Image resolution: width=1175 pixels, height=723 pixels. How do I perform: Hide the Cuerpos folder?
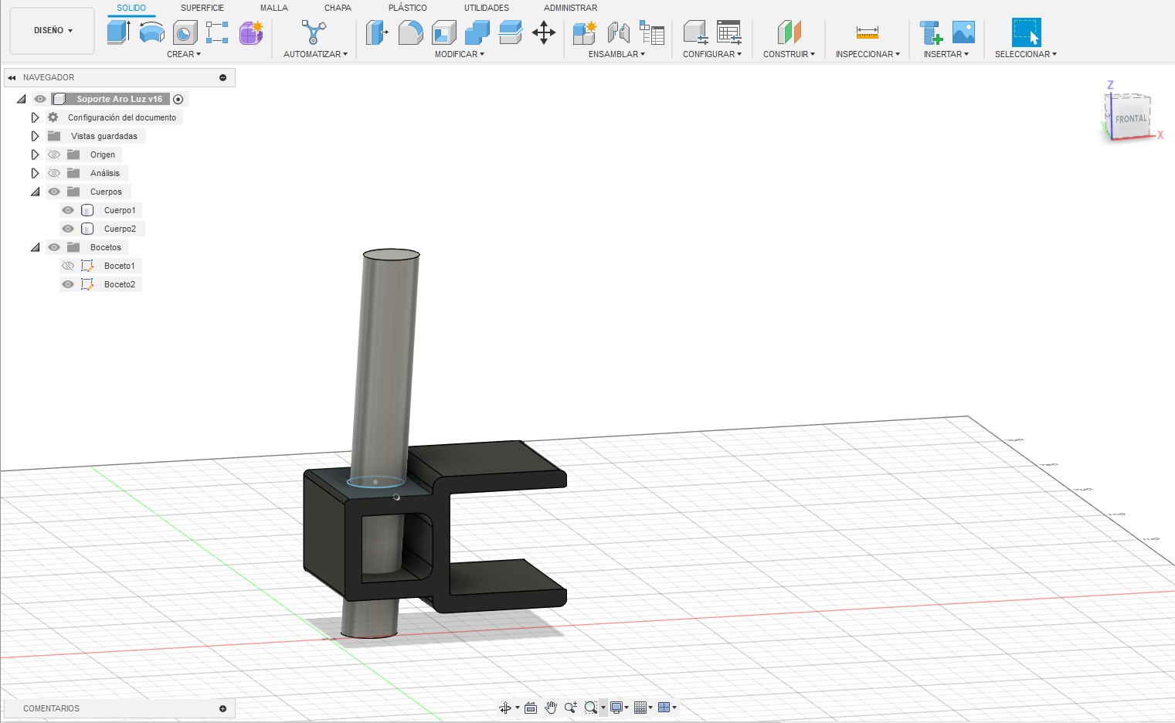54,192
